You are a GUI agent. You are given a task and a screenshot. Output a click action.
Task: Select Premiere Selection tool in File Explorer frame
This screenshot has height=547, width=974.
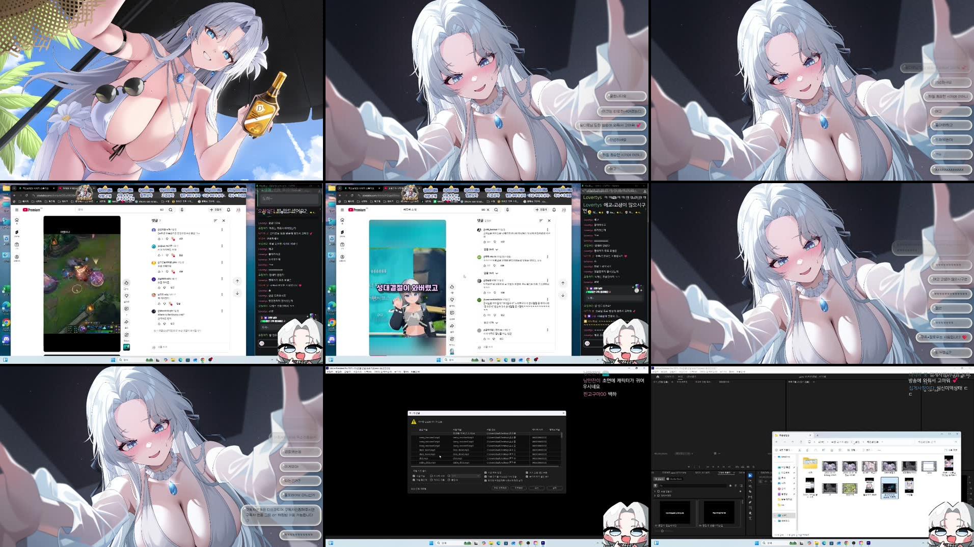[750, 475]
